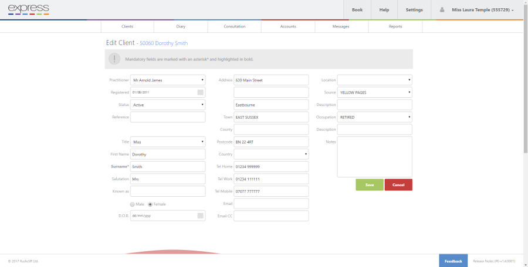
Task: Open the Reports tab
Action: 395,26
